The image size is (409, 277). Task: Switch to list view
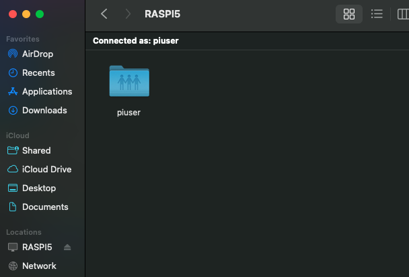(x=377, y=14)
